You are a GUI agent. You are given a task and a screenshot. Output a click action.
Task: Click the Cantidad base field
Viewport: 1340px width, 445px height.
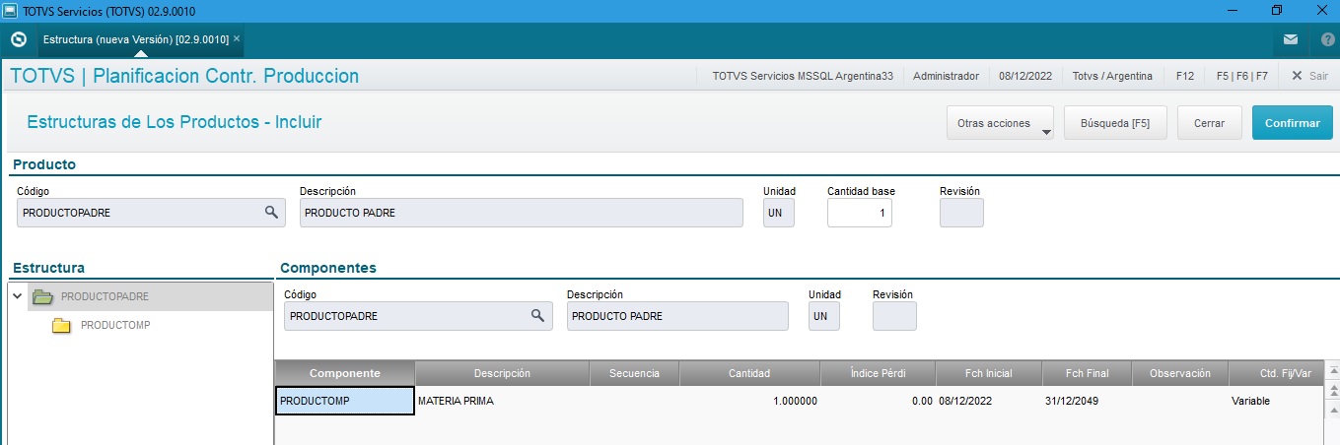[859, 213]
